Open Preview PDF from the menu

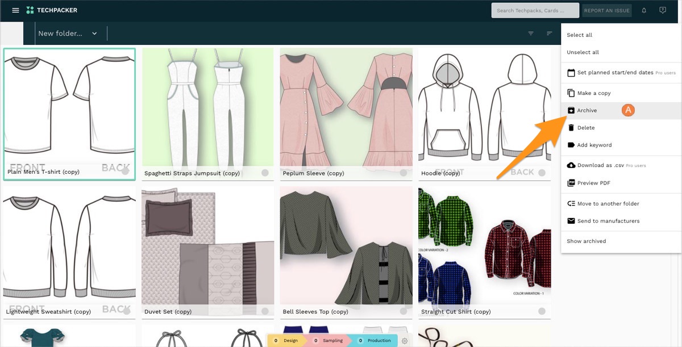pyautogui.click(x=621, y=183)
